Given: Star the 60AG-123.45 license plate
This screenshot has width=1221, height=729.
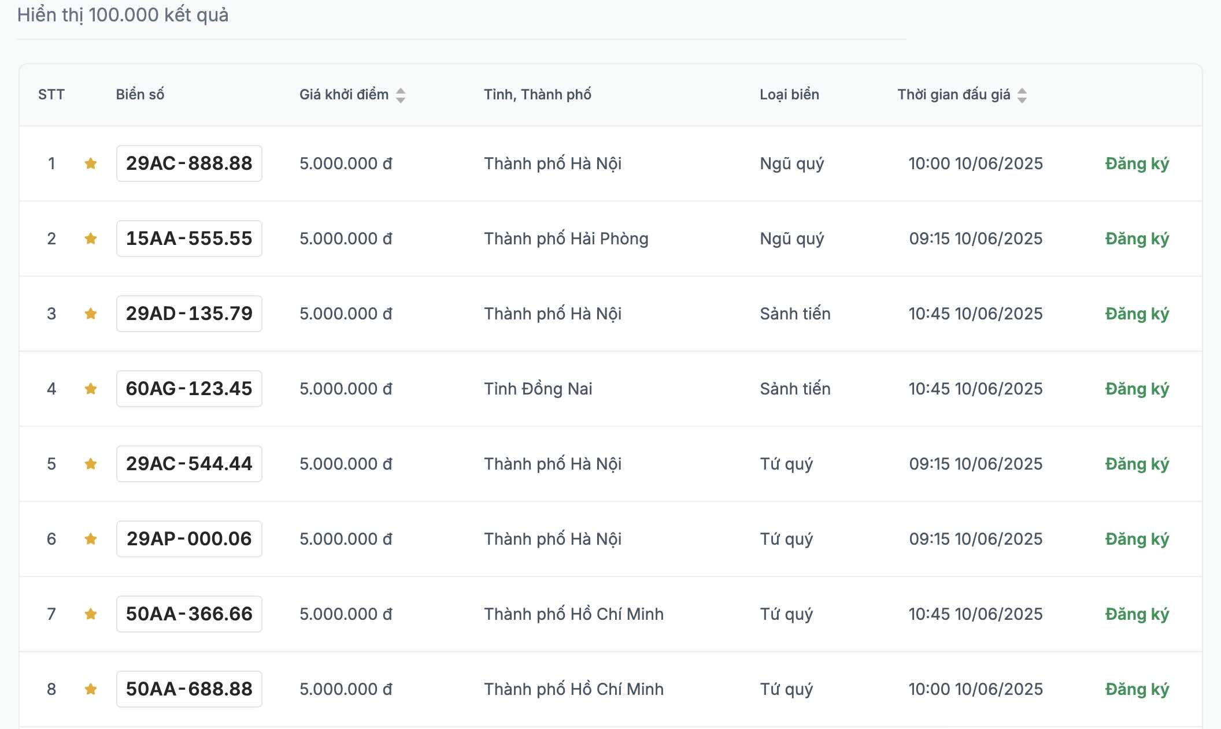Looking at the screenshot, I should (x=91, y=389).
